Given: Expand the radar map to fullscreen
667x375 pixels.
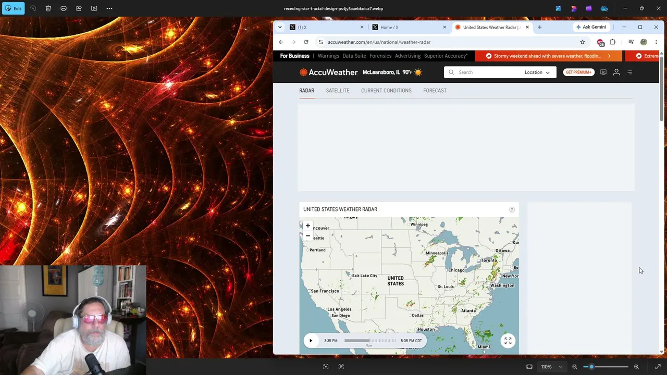Looking at the screenshot, I should pos(508,341).
